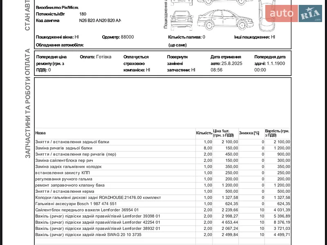The height and width of the screenshot is (245, 327).
Task: Click the 'Попередня ціна ремонту' label
Action: (x=52, y=63)
